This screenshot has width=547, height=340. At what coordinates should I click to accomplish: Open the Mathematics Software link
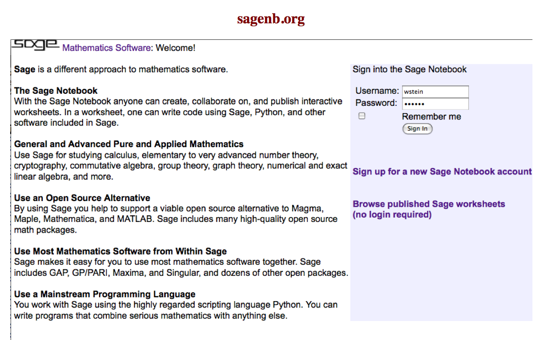[x=107, y=48]
